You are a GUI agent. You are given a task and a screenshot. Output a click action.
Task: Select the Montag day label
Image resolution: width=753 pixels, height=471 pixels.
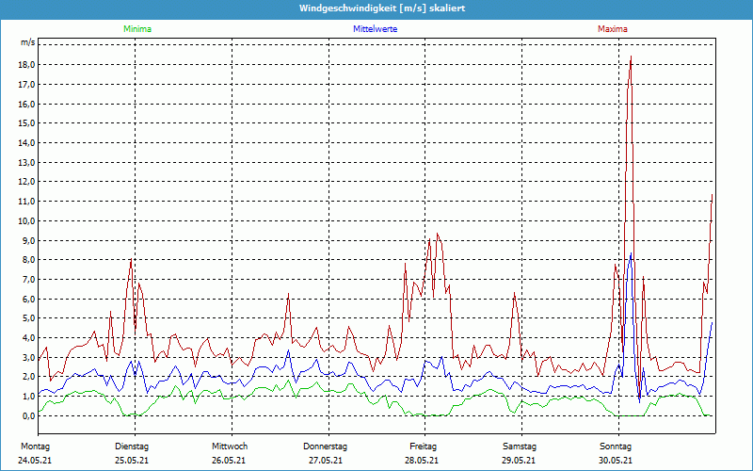34,446
